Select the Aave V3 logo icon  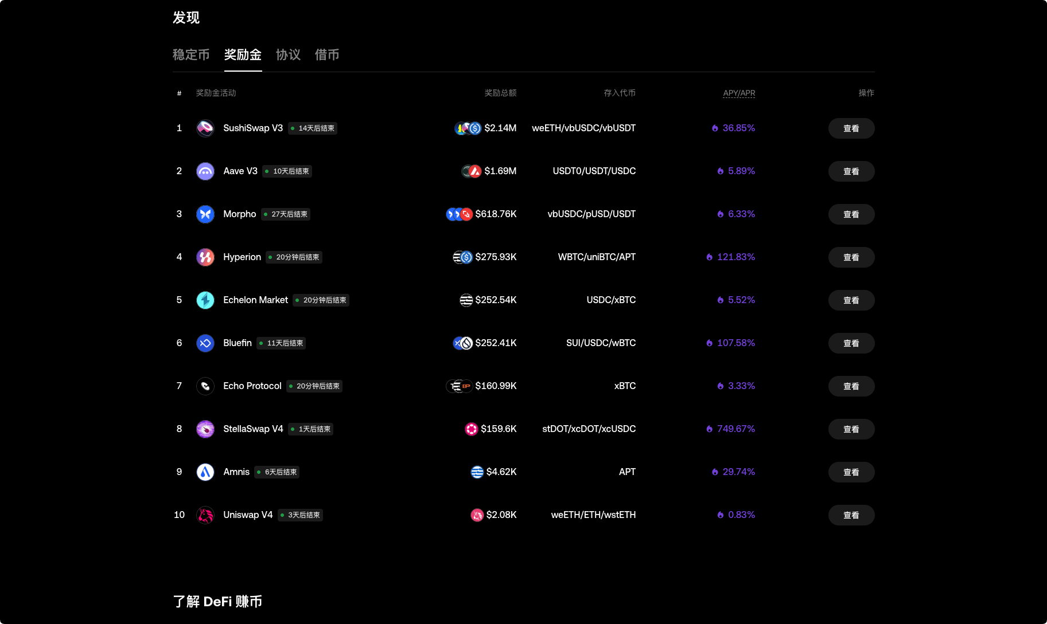[205, 171]
